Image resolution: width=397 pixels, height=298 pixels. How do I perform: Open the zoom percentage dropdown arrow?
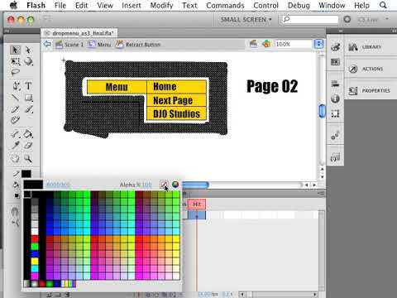pyautogui.click(x=318, y=44)
